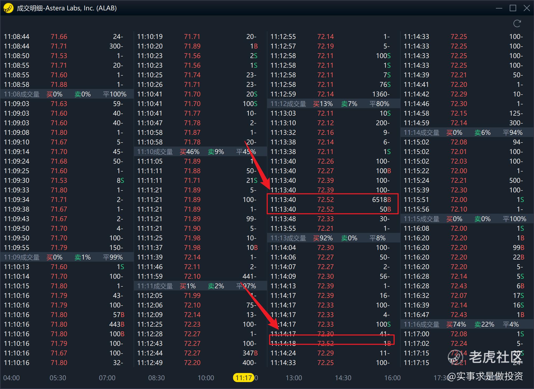Select the 11:10:41 trade of 100S
The image size is (534, 389).
[200, 104]
